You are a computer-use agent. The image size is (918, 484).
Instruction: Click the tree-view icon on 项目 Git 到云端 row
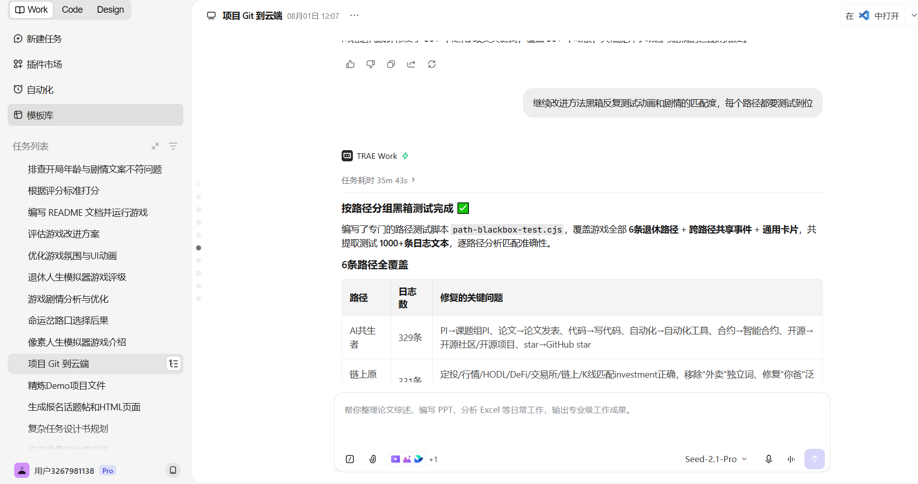(x=174, y=363)
